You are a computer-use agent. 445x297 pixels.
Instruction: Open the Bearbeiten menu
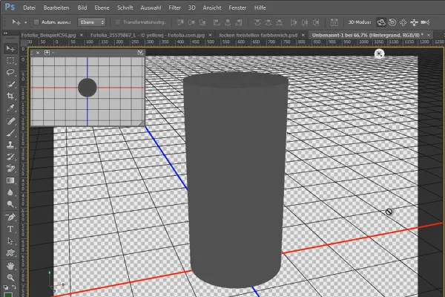[56, 7]
